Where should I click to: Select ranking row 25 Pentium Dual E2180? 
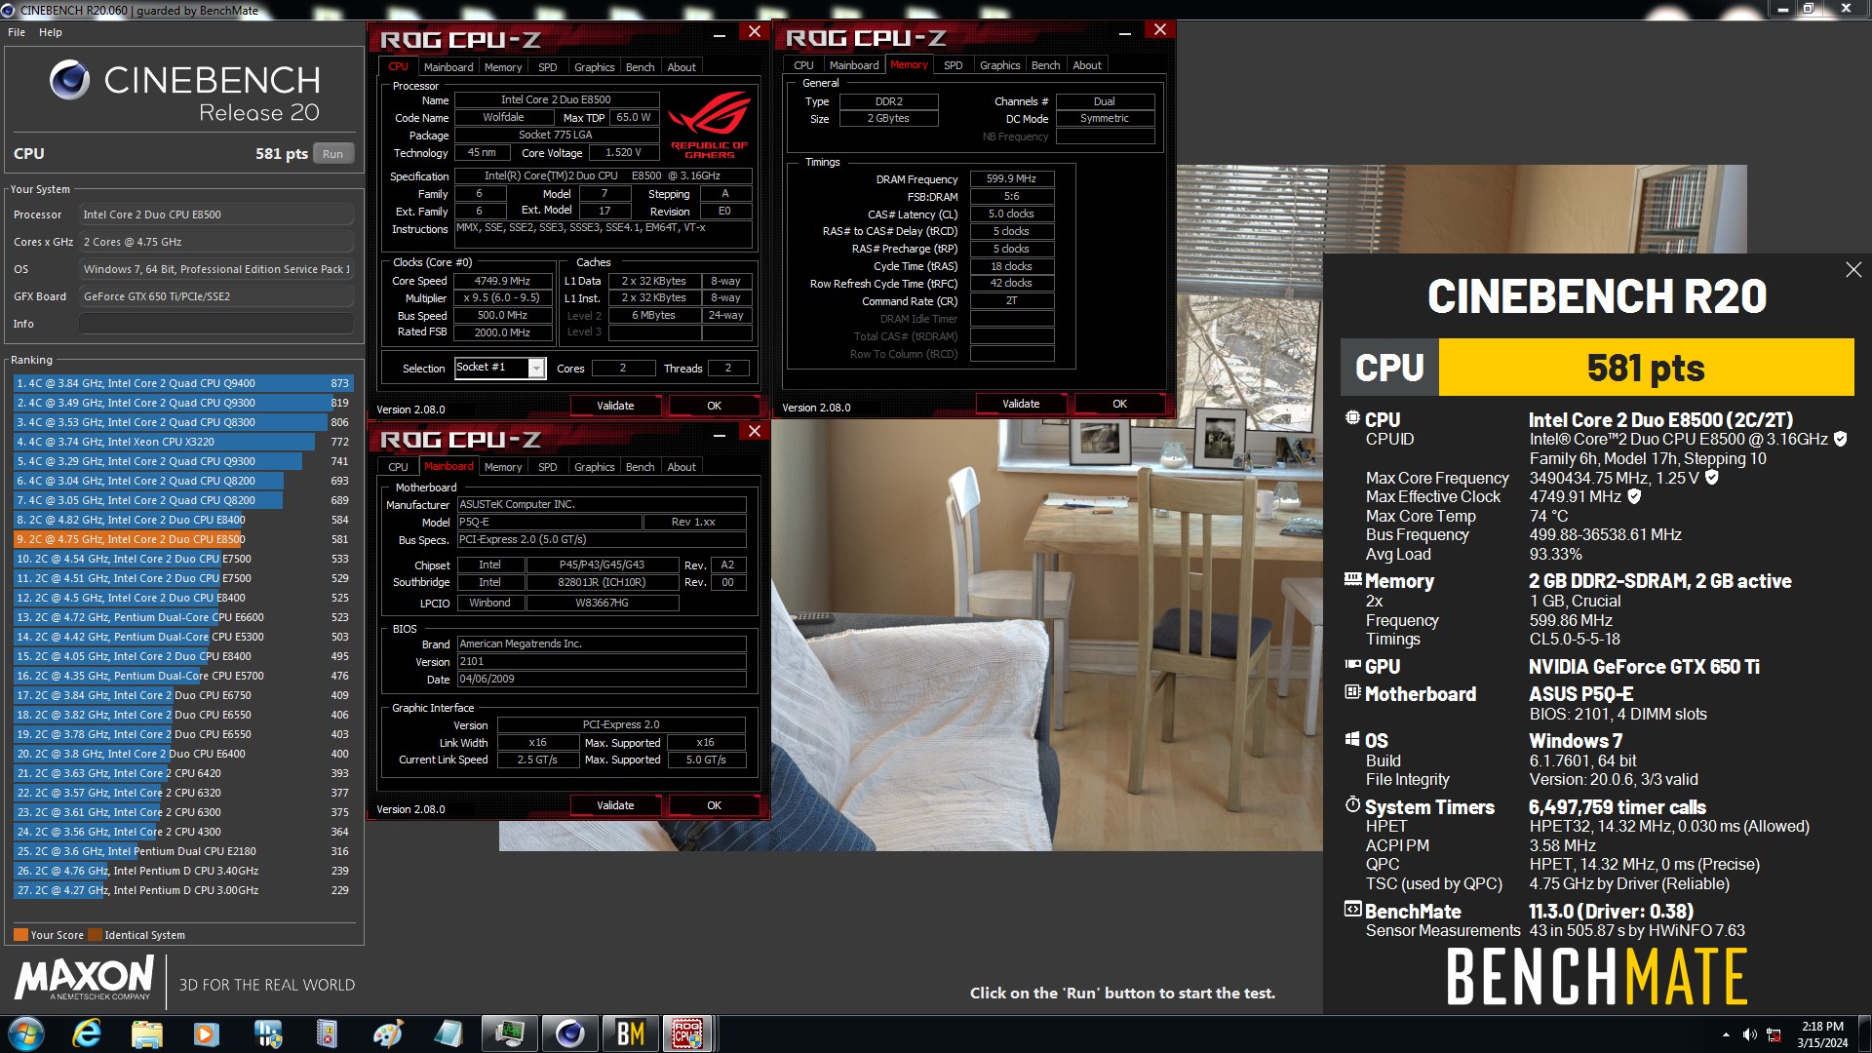point(183,851)
